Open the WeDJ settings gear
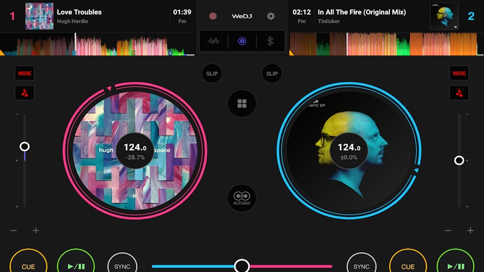The height and width of the screenshot is (272, 484). [270, 16]
